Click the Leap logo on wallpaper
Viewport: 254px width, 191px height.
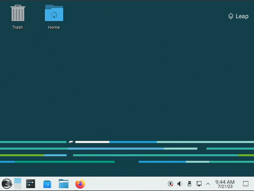pyautogui.click(x=238, y=16)
